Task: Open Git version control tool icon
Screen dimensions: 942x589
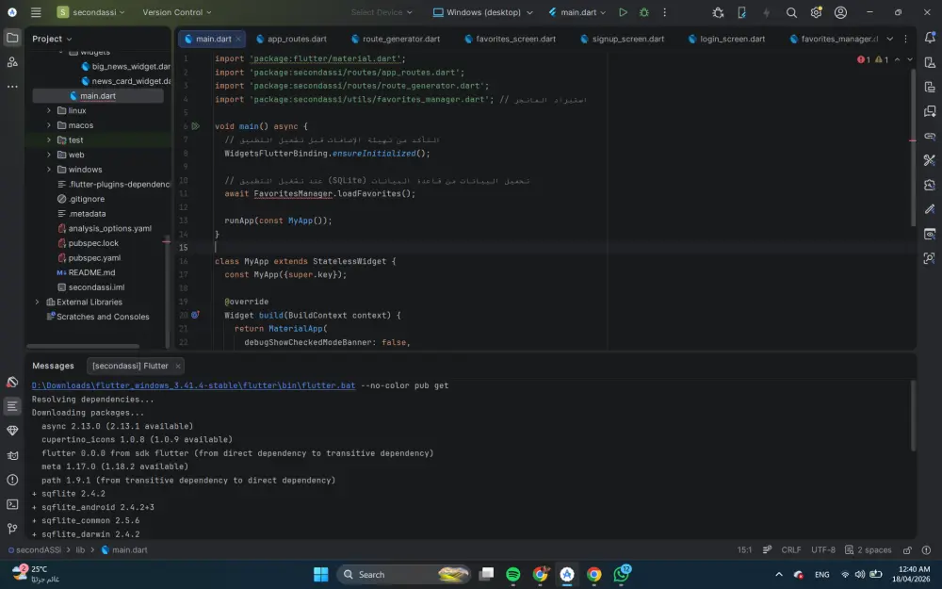Action: 12,529
